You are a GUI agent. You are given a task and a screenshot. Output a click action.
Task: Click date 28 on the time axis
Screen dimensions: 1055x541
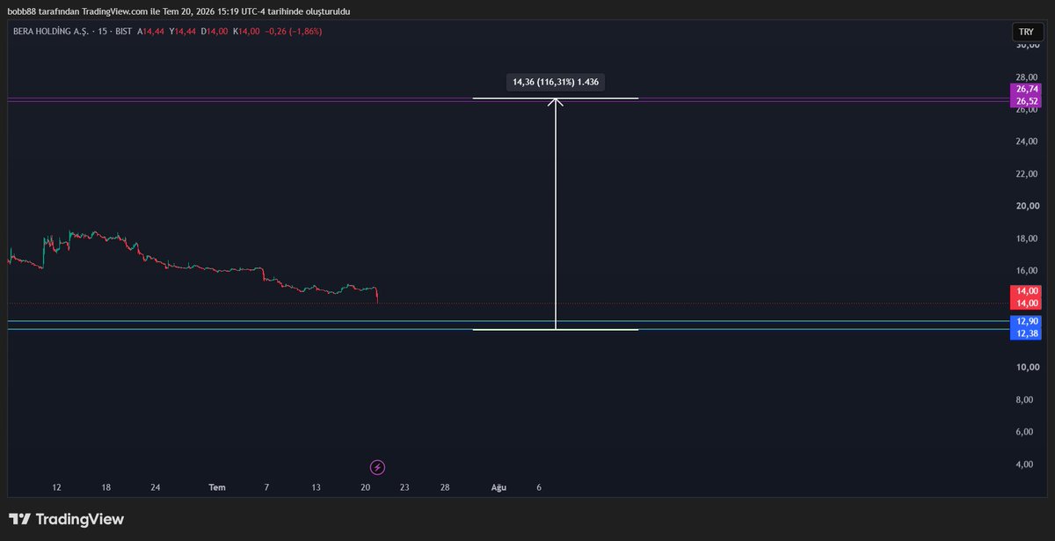point(445,487)
